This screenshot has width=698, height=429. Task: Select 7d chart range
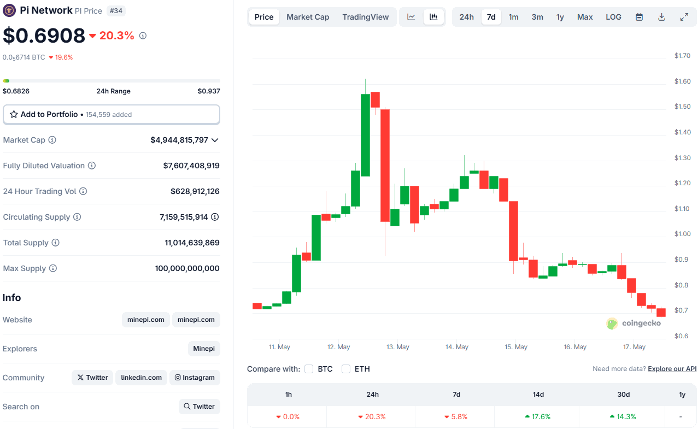[491, 17]
